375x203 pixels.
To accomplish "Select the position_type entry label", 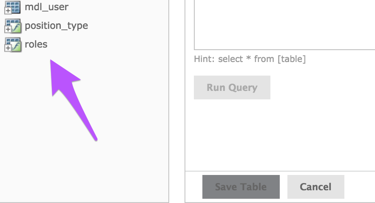I will pos(57,26).
